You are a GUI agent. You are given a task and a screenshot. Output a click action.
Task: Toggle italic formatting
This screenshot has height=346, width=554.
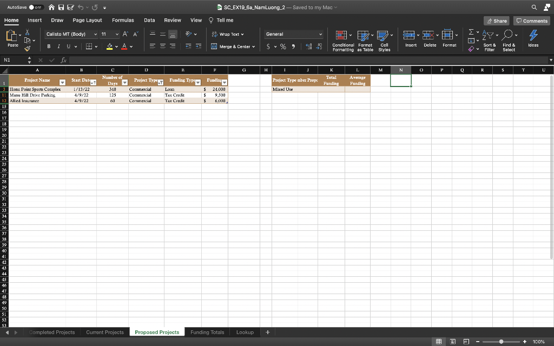click(x=60, y=46)
